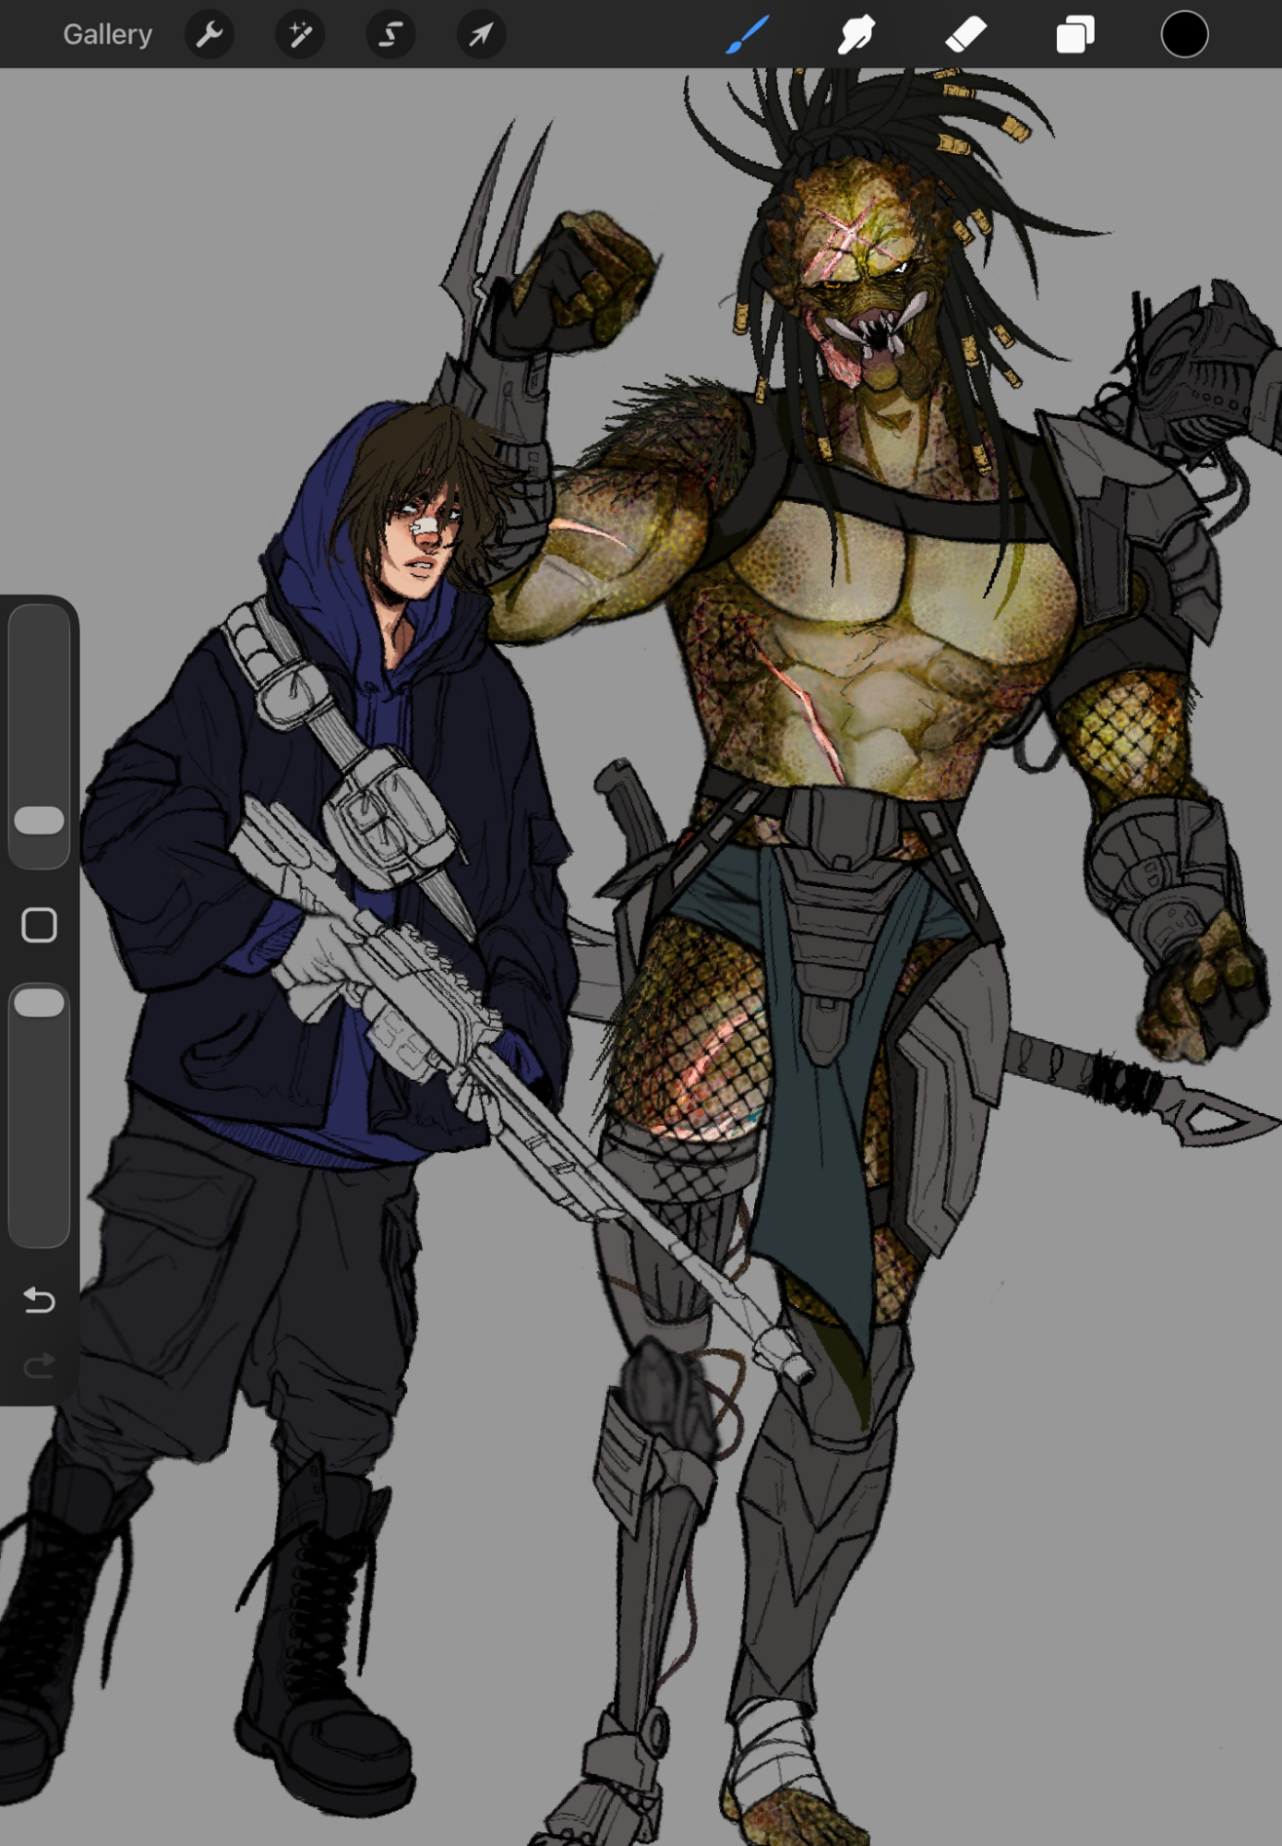
Task: Open the Actions wrench menu
Action: (210, 35)
